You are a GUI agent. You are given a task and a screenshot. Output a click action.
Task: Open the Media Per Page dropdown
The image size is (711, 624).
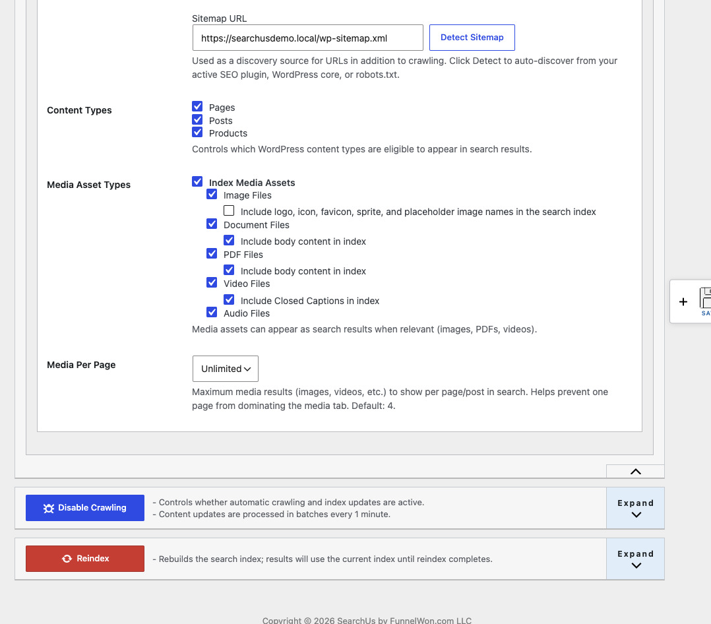226,369
